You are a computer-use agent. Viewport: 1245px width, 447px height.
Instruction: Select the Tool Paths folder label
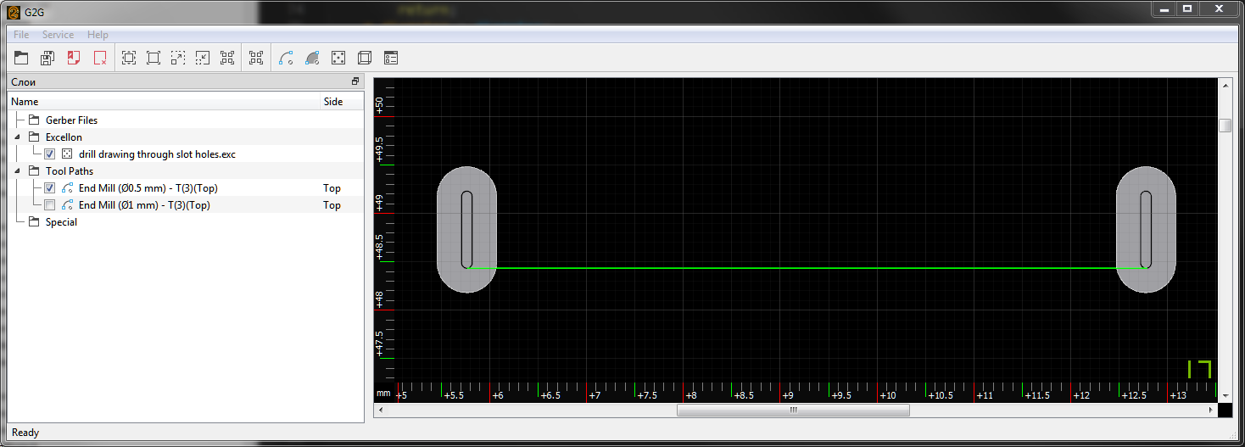(70, 171)
